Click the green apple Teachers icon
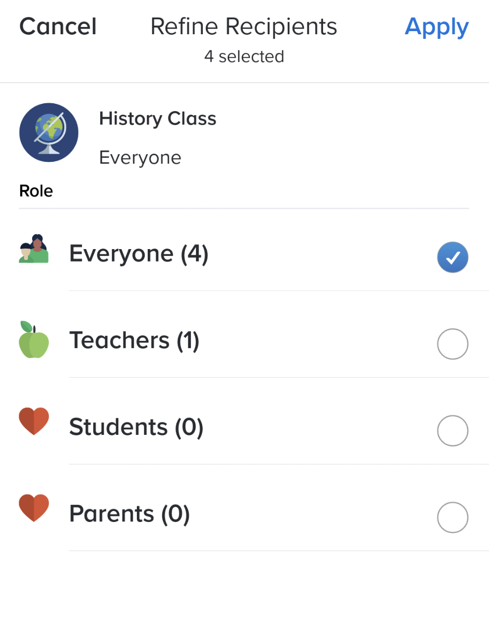 click(x=34, y=340)
